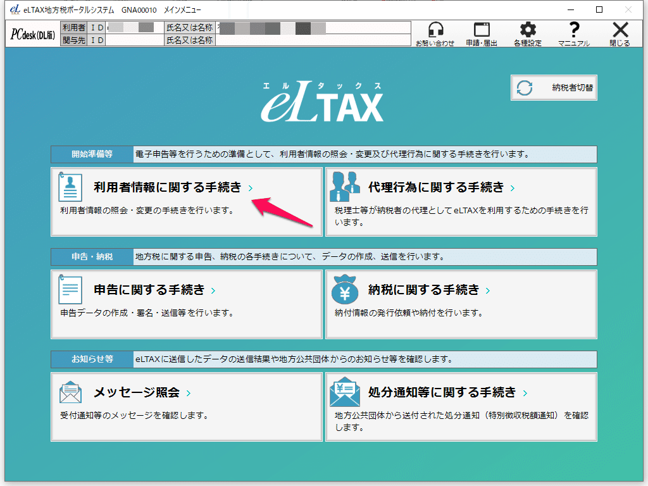Click text 納付情報の発行依頼や納付を行います。
The width and height of the screenshot is (648, 486).
click(409, 313)
